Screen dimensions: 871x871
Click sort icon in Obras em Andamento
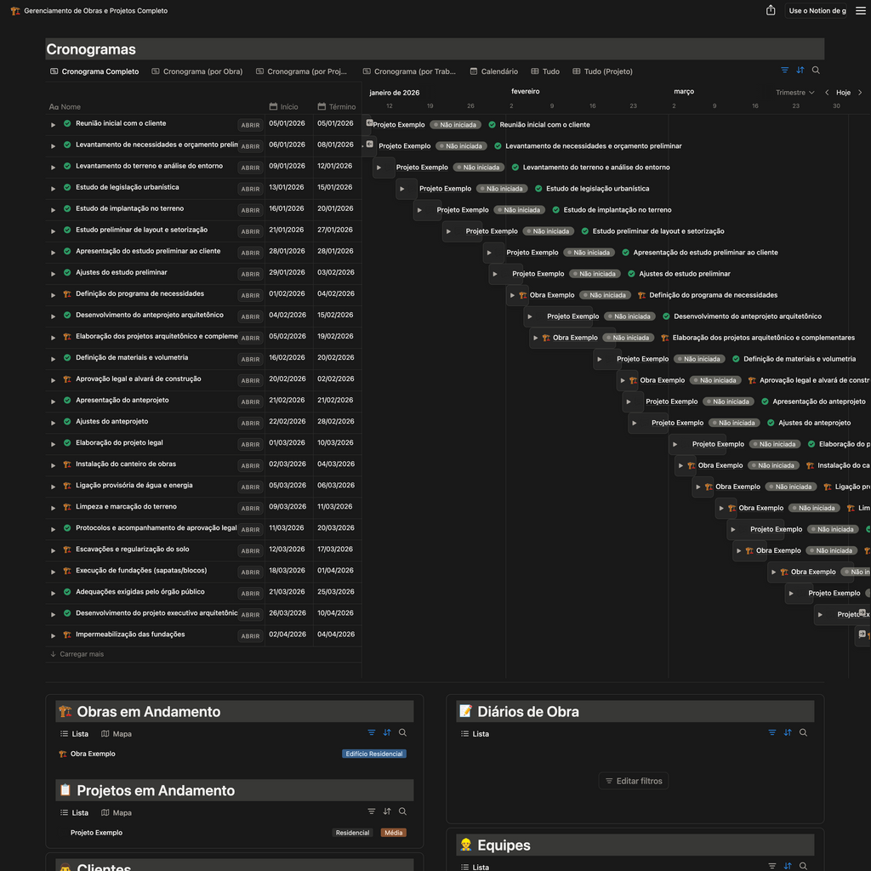click(x=387, y=732)
